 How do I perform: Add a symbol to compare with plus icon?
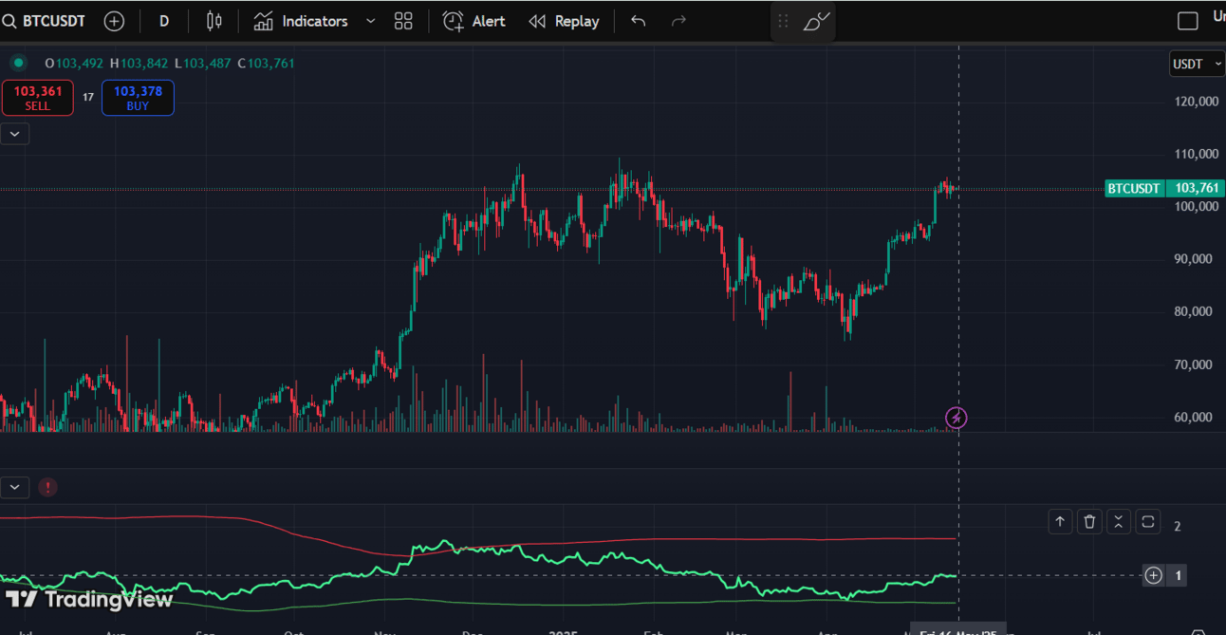click(114, 21)
